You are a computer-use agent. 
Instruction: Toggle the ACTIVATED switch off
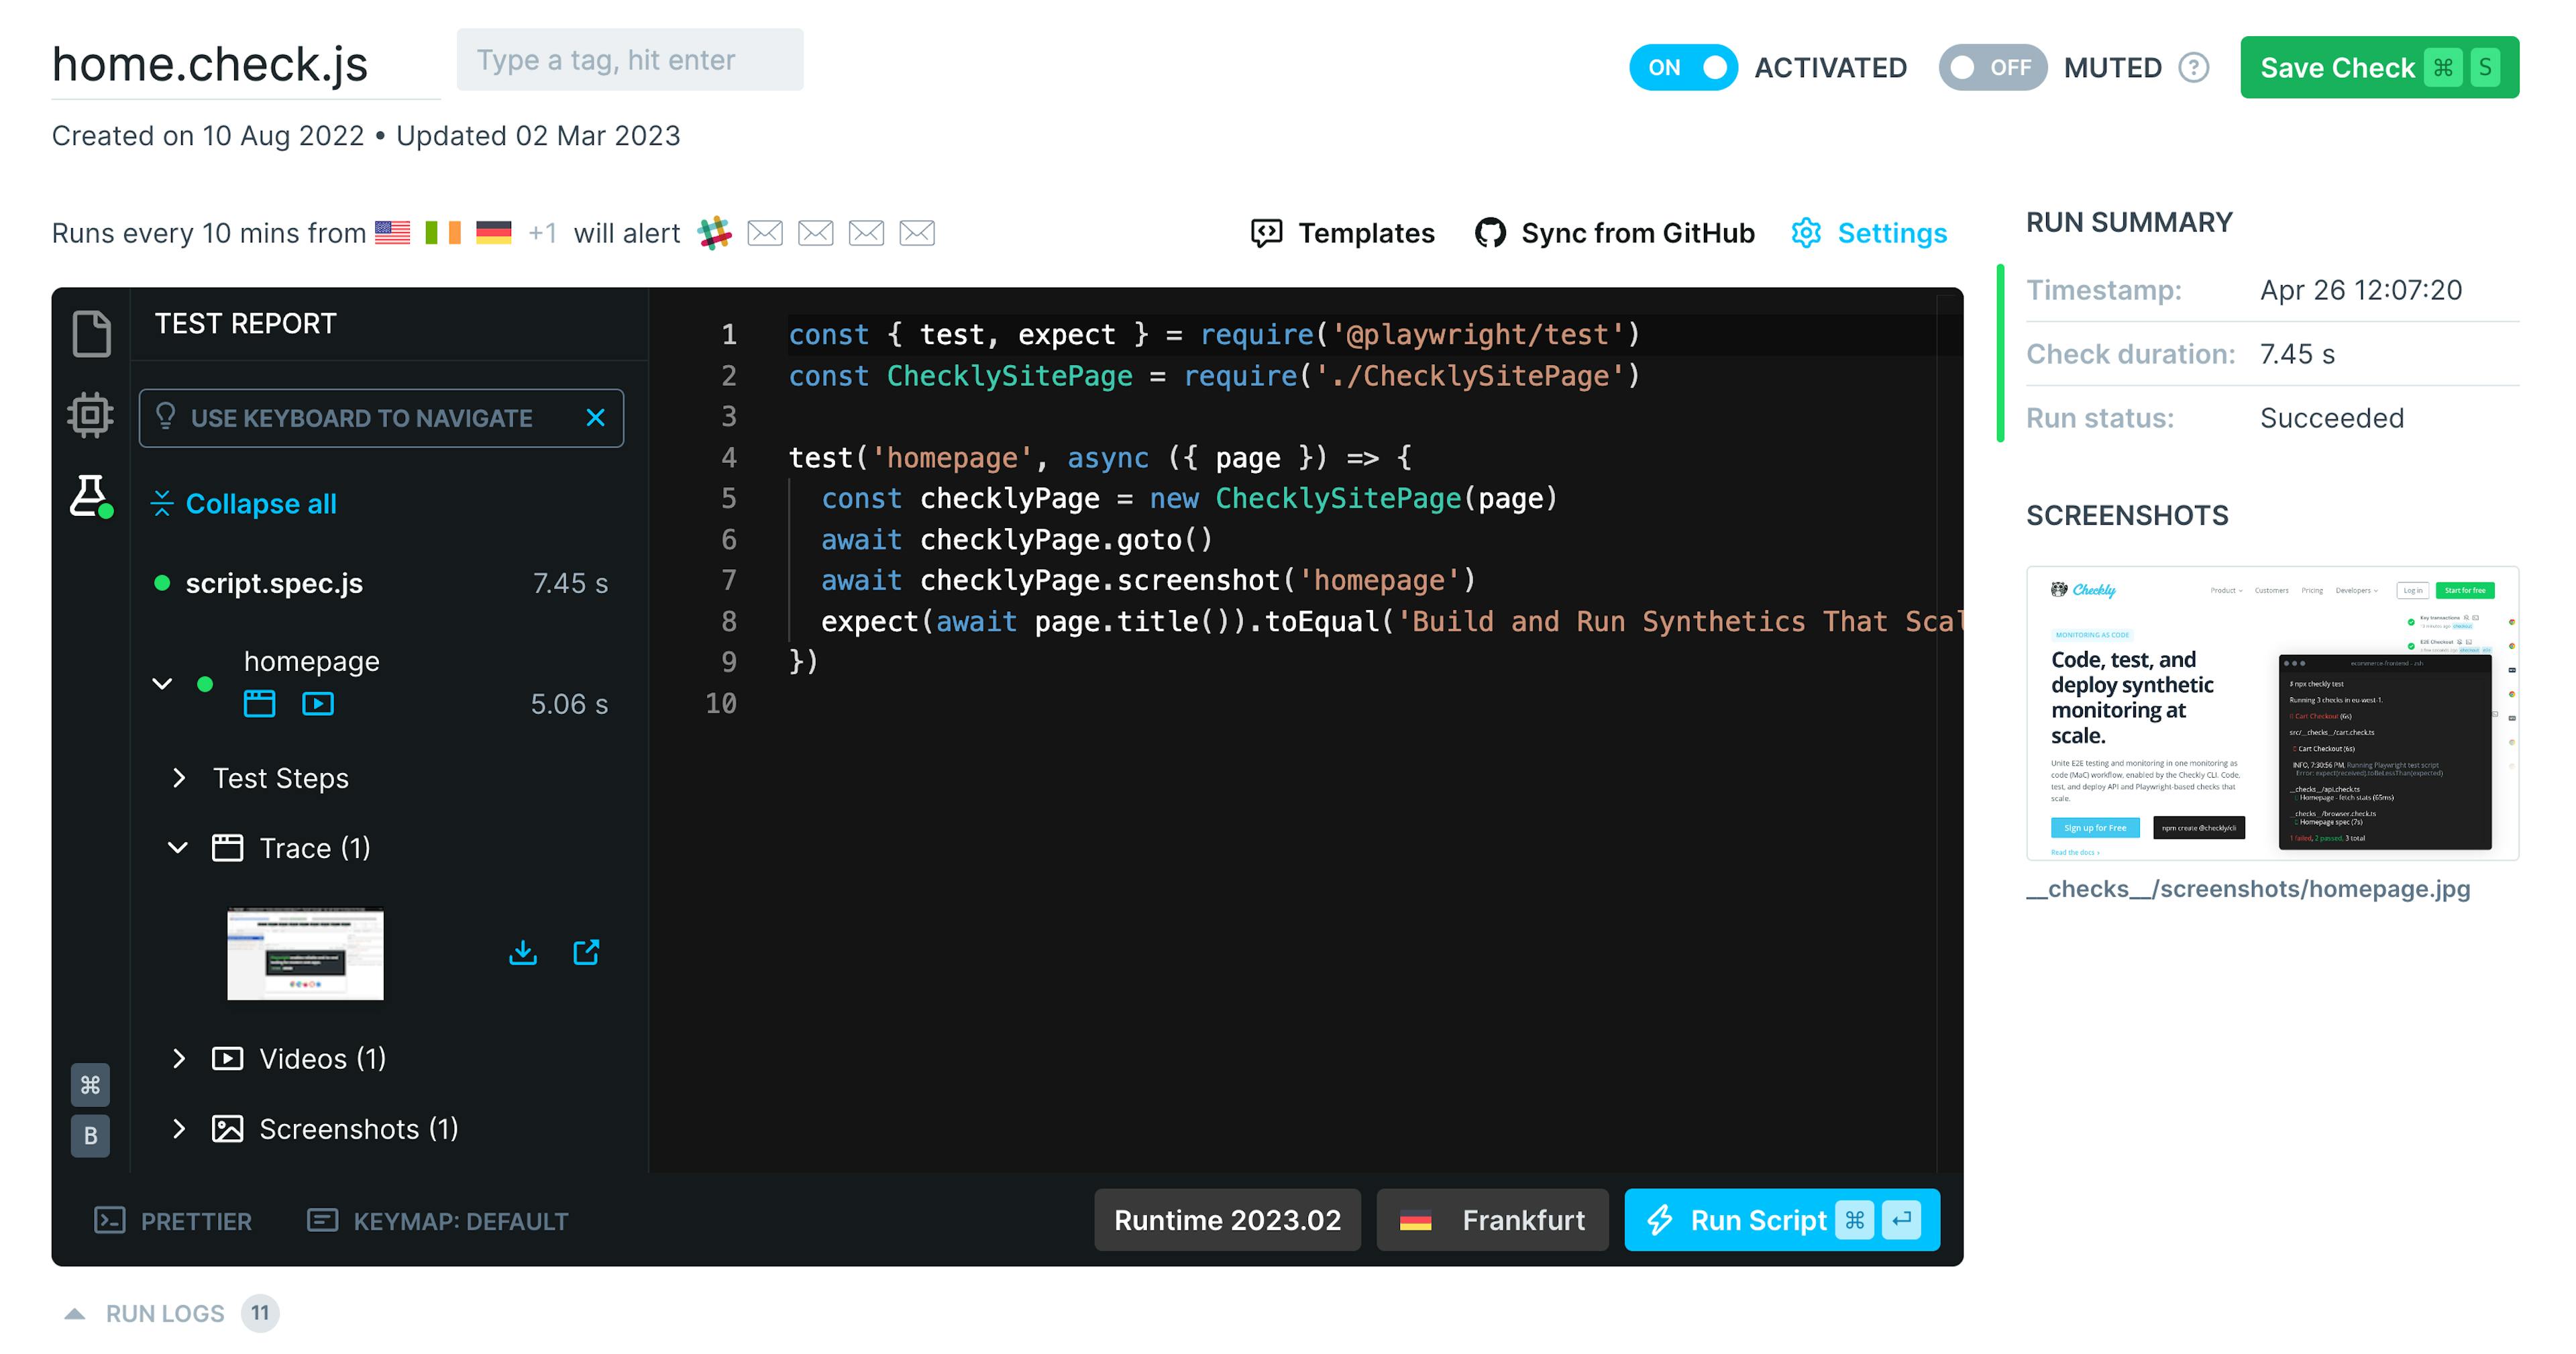point(1684,68)
